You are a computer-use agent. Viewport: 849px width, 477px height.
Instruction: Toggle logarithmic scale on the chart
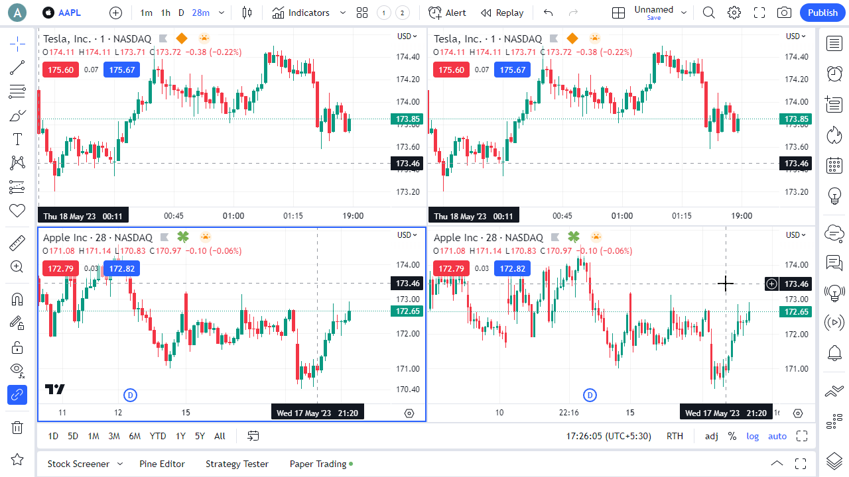click(752, 436)
